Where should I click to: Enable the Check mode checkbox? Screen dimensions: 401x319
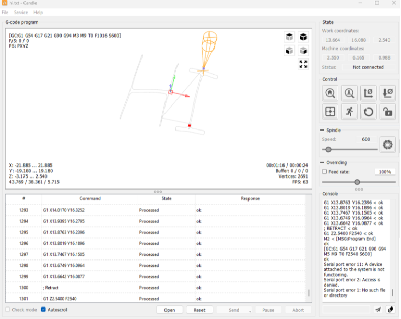(8, 310)
